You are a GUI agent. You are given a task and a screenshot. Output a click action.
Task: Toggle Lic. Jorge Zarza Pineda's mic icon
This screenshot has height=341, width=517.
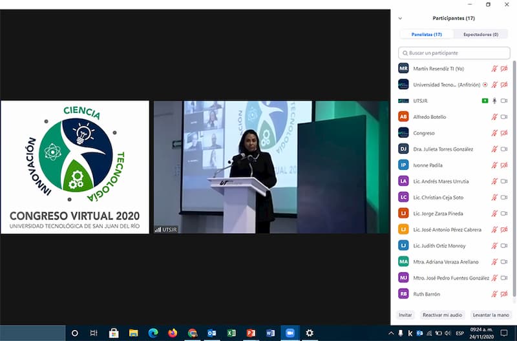point(494,214)
